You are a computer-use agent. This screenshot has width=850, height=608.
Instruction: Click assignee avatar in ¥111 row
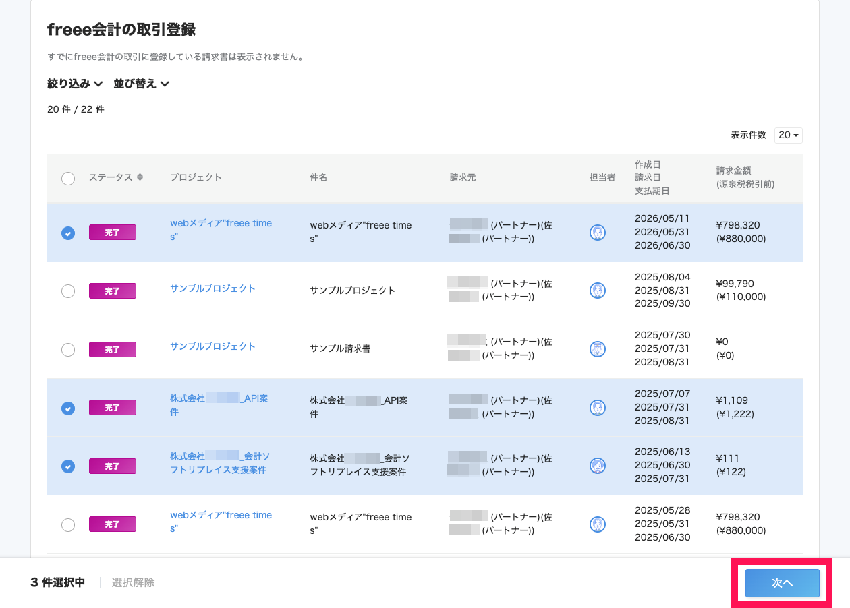(598, 466)
